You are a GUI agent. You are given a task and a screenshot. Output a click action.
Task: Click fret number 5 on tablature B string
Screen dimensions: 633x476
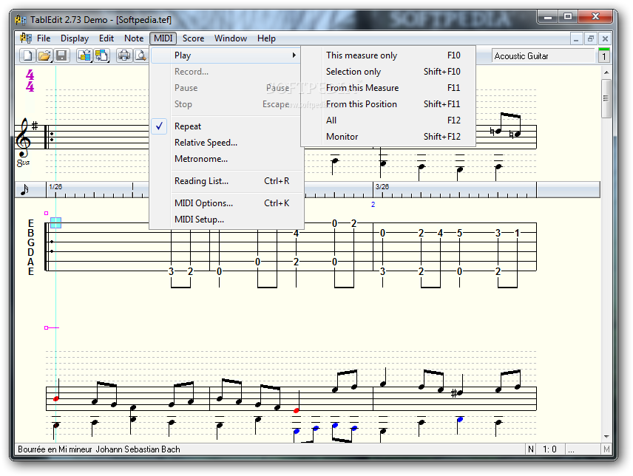click(459, 233)
